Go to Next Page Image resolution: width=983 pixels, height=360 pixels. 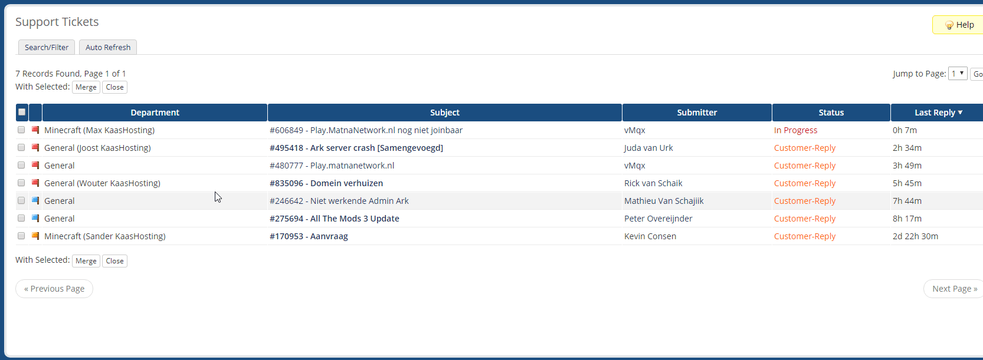(x=954, y=289)
